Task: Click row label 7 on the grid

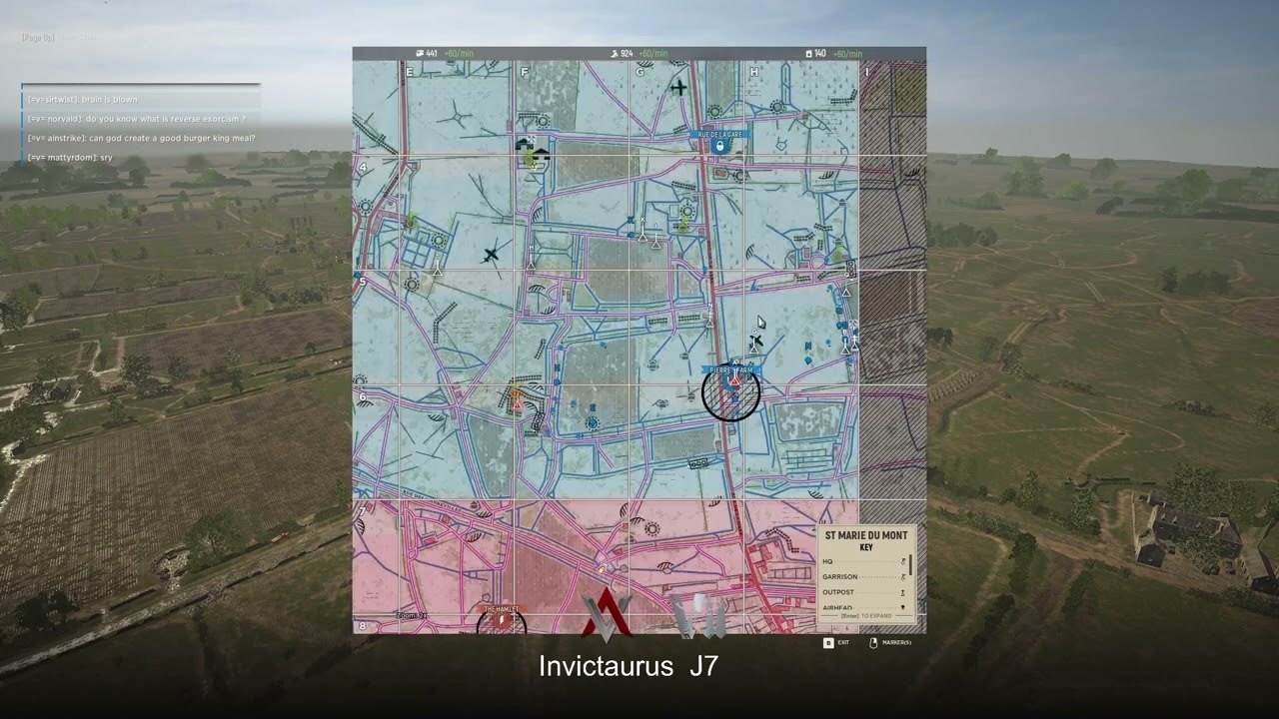Action: pos(363,513)
